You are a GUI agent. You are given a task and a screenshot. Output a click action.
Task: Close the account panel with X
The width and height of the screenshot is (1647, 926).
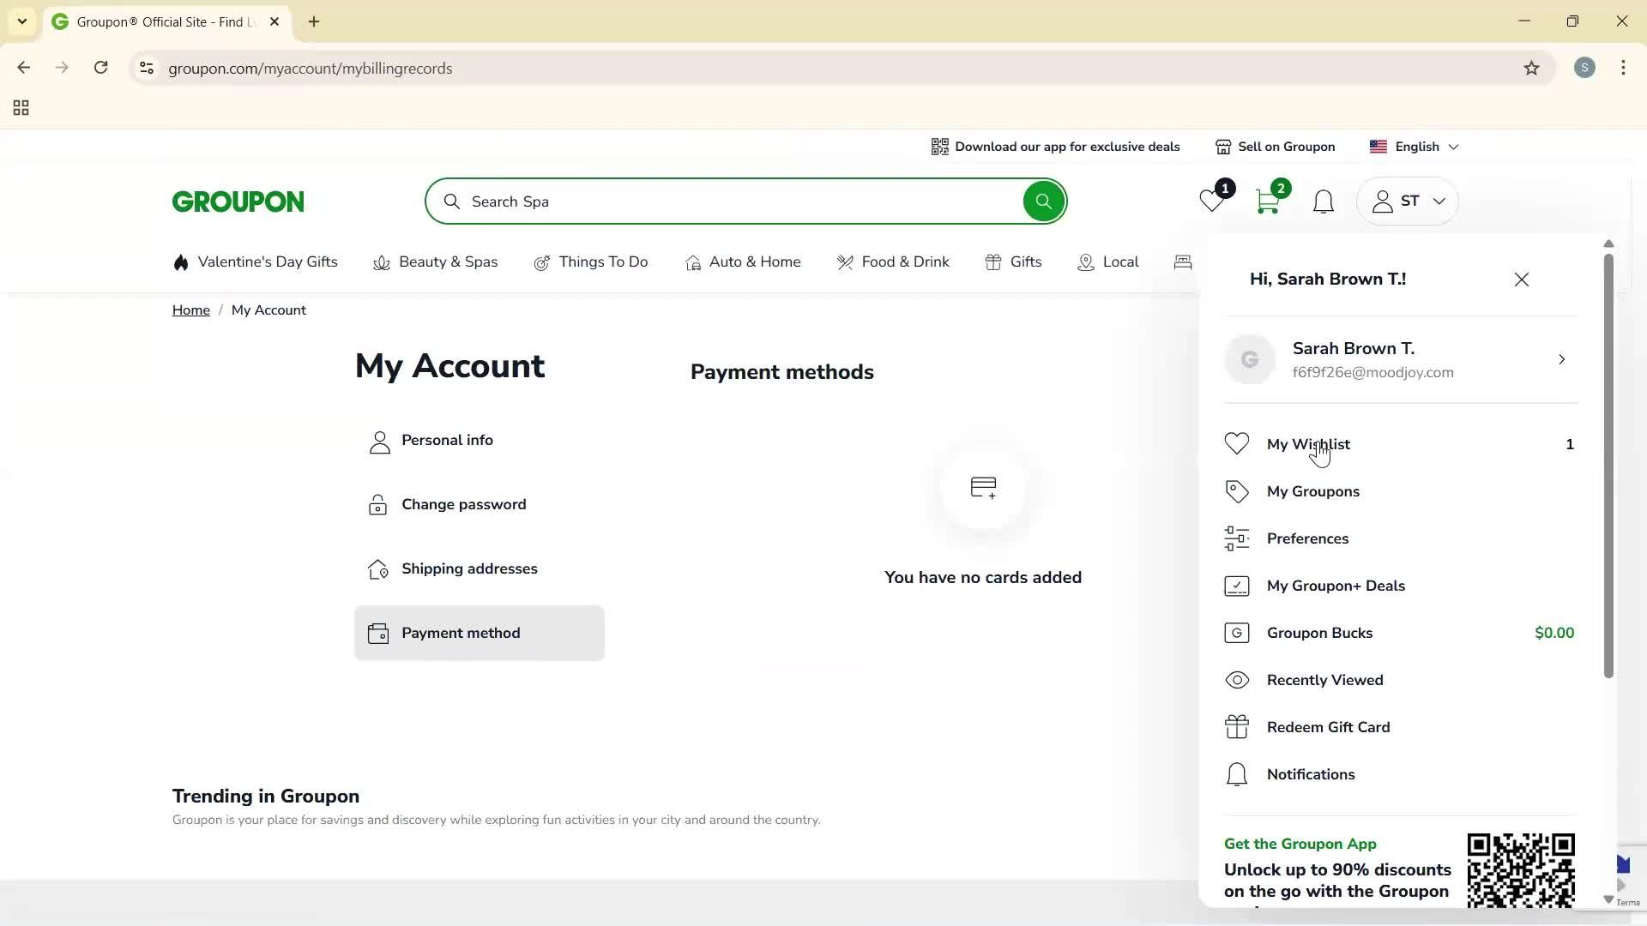click(1521, 279)
